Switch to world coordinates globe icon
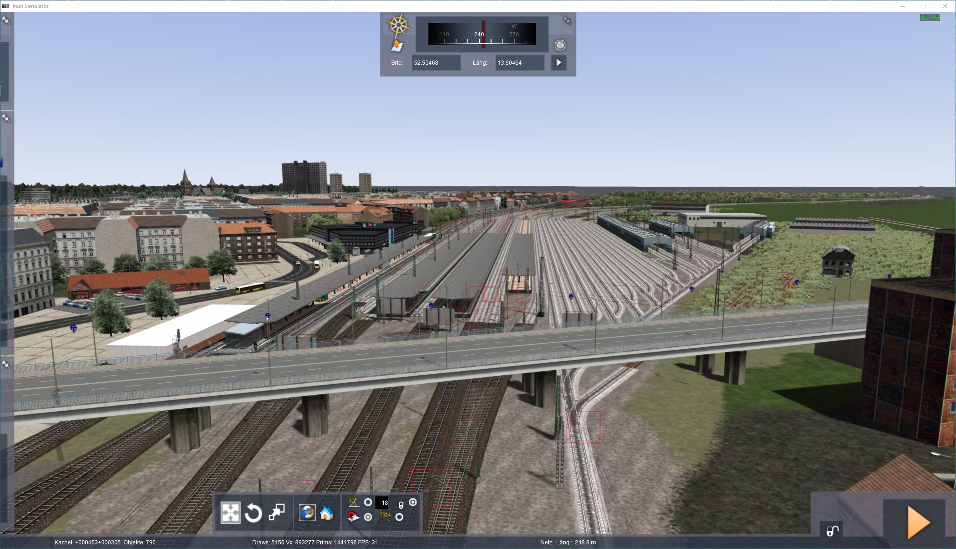The width and height of the screenshot is (956, 549). [307, 513]
